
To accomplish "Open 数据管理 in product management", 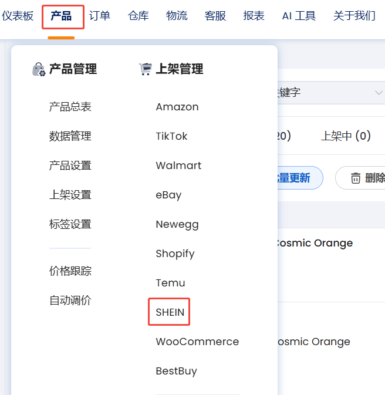I will pyautogui.click(x=70, y=136).
